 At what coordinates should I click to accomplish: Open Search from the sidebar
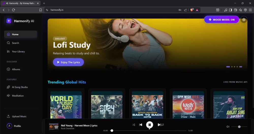pyautogui.click(x=13, y=43)
